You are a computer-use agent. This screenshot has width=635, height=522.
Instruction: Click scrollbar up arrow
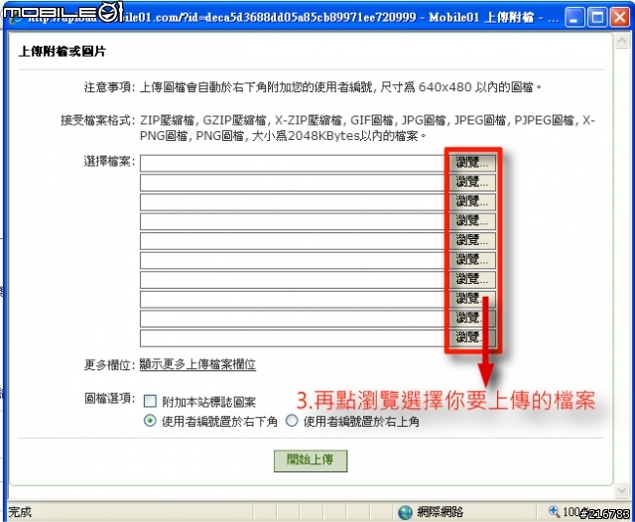click(x=622, y=41)
